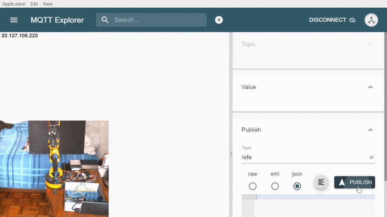Click the publish arrow icon
This screenshot has height=217, width=387.
342,182
